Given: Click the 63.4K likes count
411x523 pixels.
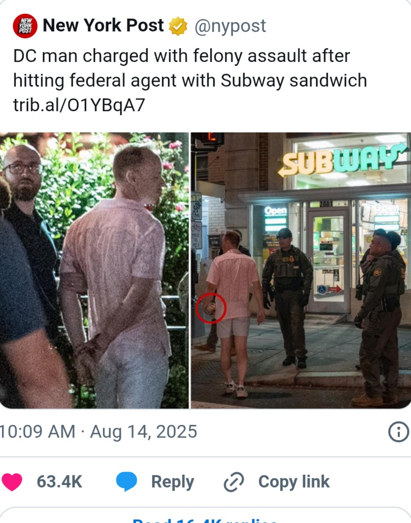Looking at the screenshot, I should (60, 482).
